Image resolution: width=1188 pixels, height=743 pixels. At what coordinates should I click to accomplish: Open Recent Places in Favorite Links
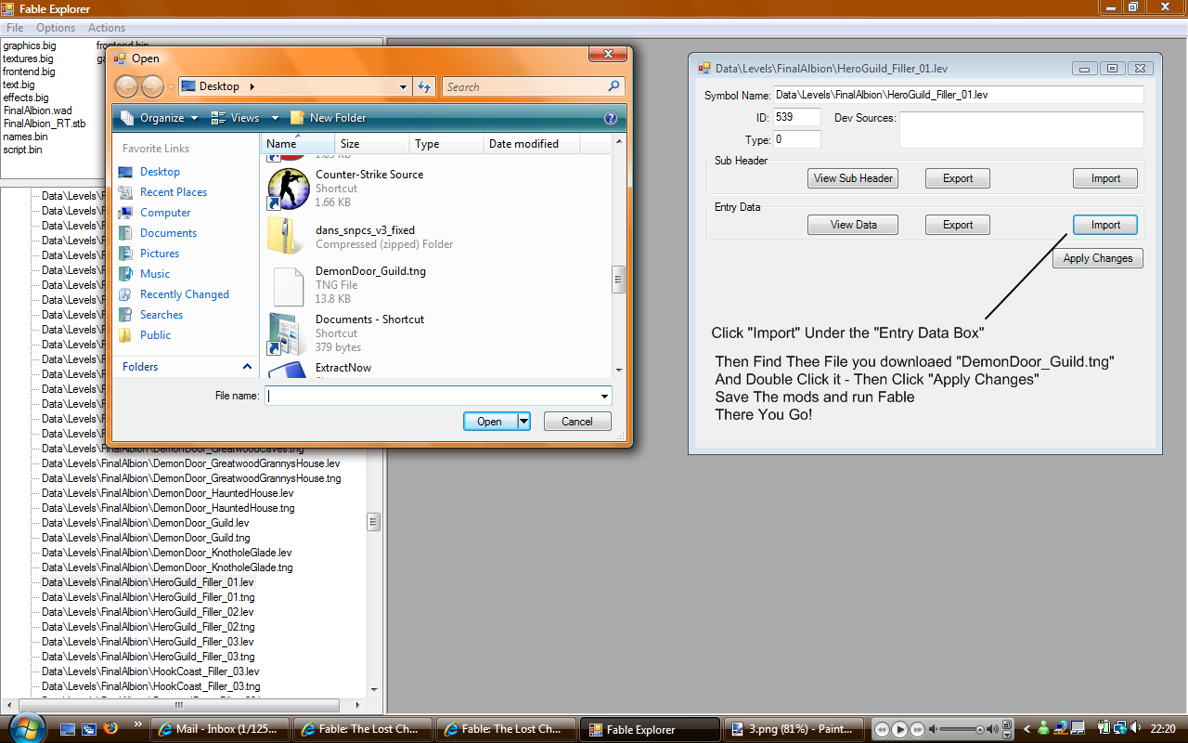173,192
